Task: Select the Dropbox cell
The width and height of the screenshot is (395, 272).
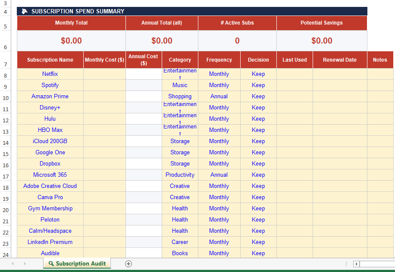Action: click(50, 164)
